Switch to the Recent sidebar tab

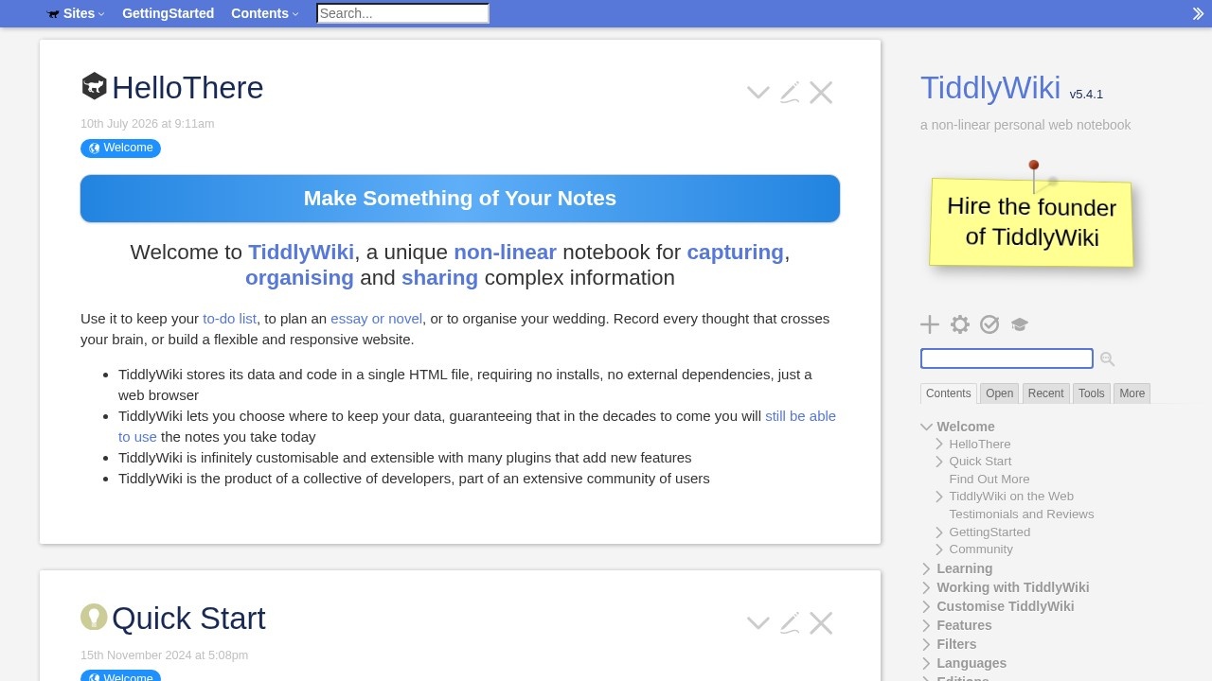1045,393
